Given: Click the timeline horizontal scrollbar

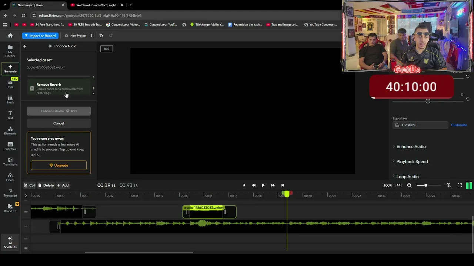Looking at the screenshot, I should [x=139, y=253].
